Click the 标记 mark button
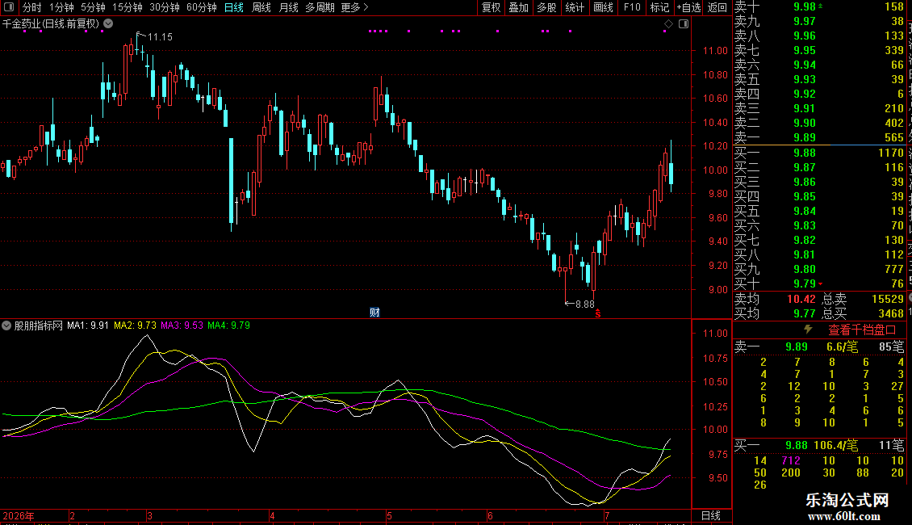This screenshot has height=525, width=912. pyautogui.click(x=659, y=7)
